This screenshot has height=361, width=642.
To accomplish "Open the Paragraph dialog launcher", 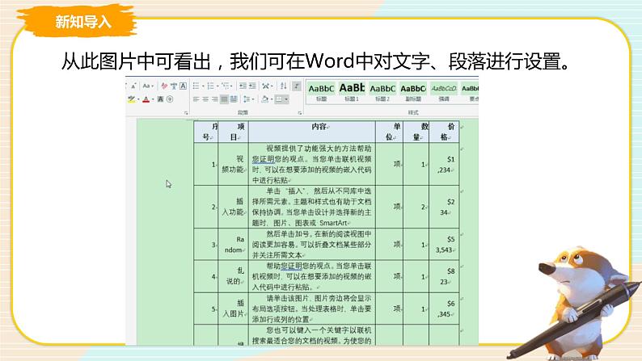I will [x=300, y=113].
